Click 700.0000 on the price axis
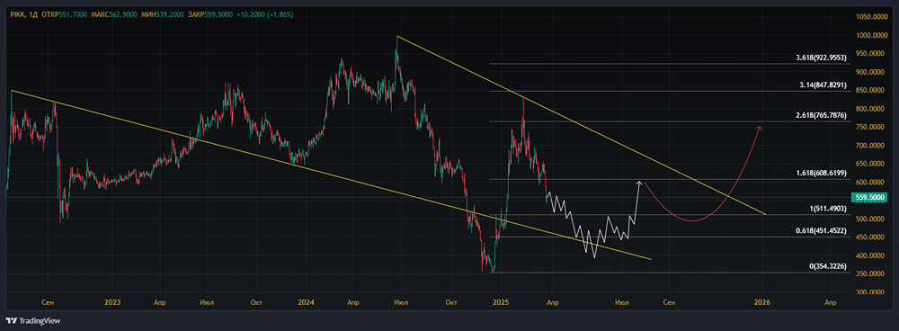Image resolution: width=899 pixels, height=331 pixels. (869, 146)
